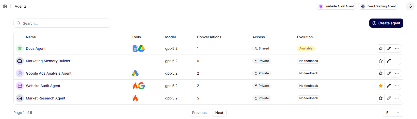Focus the Search input field
The height and width of the screenshot is (119, 417).
[x=62, y=23]
